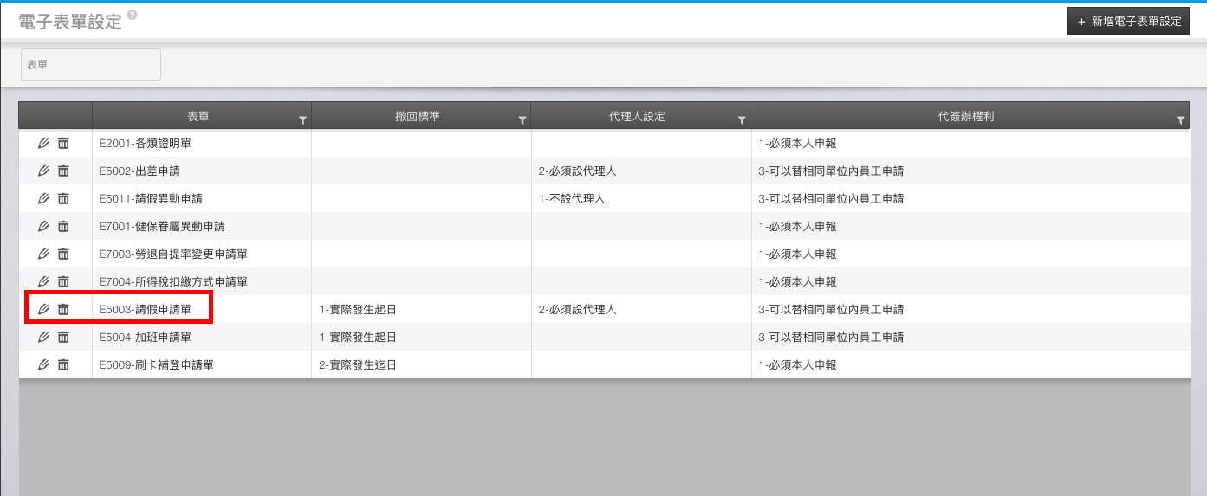This screenshot has height=496, width=1207.
Task: Click 1-必須本人申報 in E5009 row
Action: point(797,364)
